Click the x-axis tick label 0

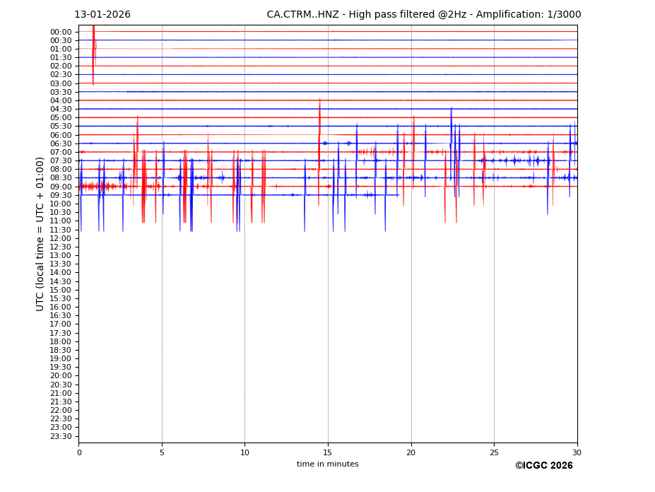click(x=79, y=452)
